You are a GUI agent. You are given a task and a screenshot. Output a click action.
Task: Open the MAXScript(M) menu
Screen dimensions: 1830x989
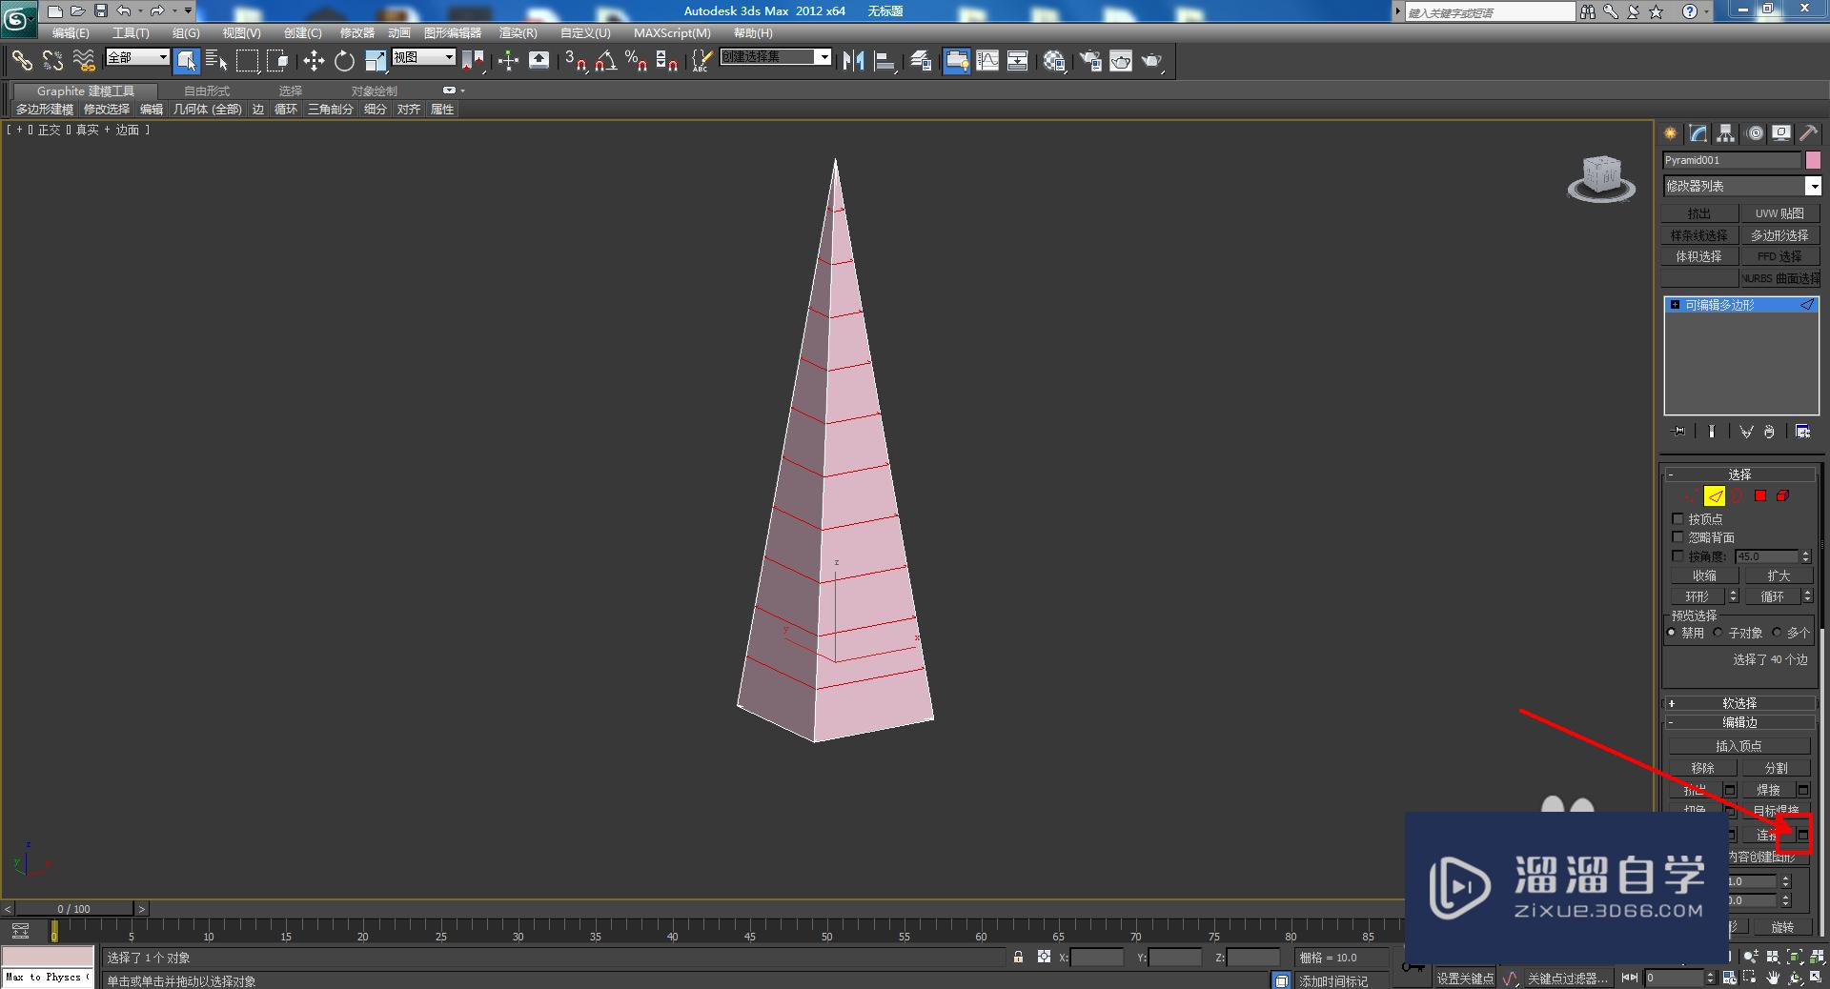point(672,33)
